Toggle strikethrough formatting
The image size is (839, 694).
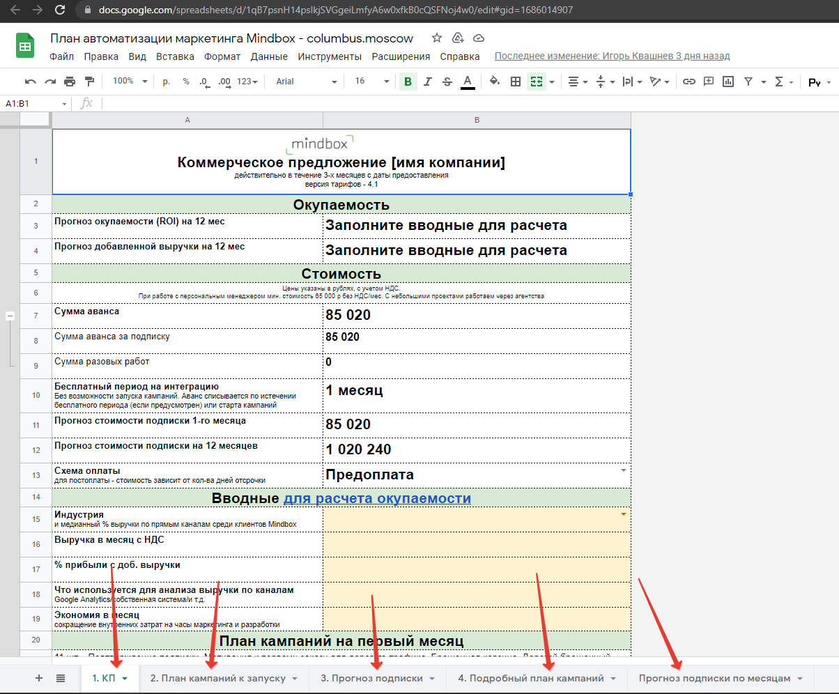(x=447, y=82)
